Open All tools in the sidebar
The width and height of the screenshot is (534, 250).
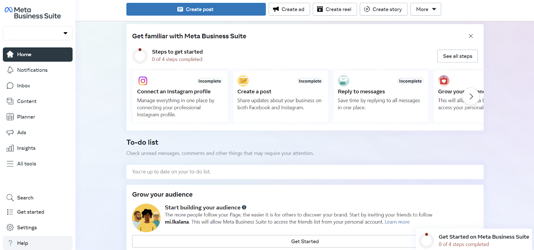pyautogui.click(x=38, y=164)
